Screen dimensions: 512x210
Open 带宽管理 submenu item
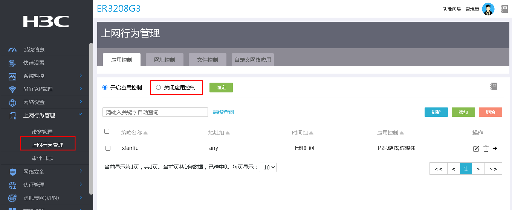pos(42,132)
